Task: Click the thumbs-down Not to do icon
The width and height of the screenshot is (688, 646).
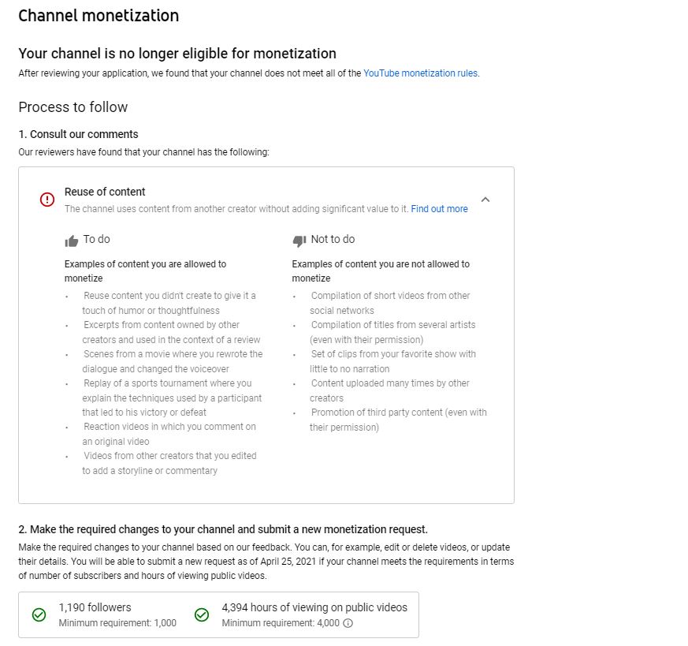Action: click(299, 241)
